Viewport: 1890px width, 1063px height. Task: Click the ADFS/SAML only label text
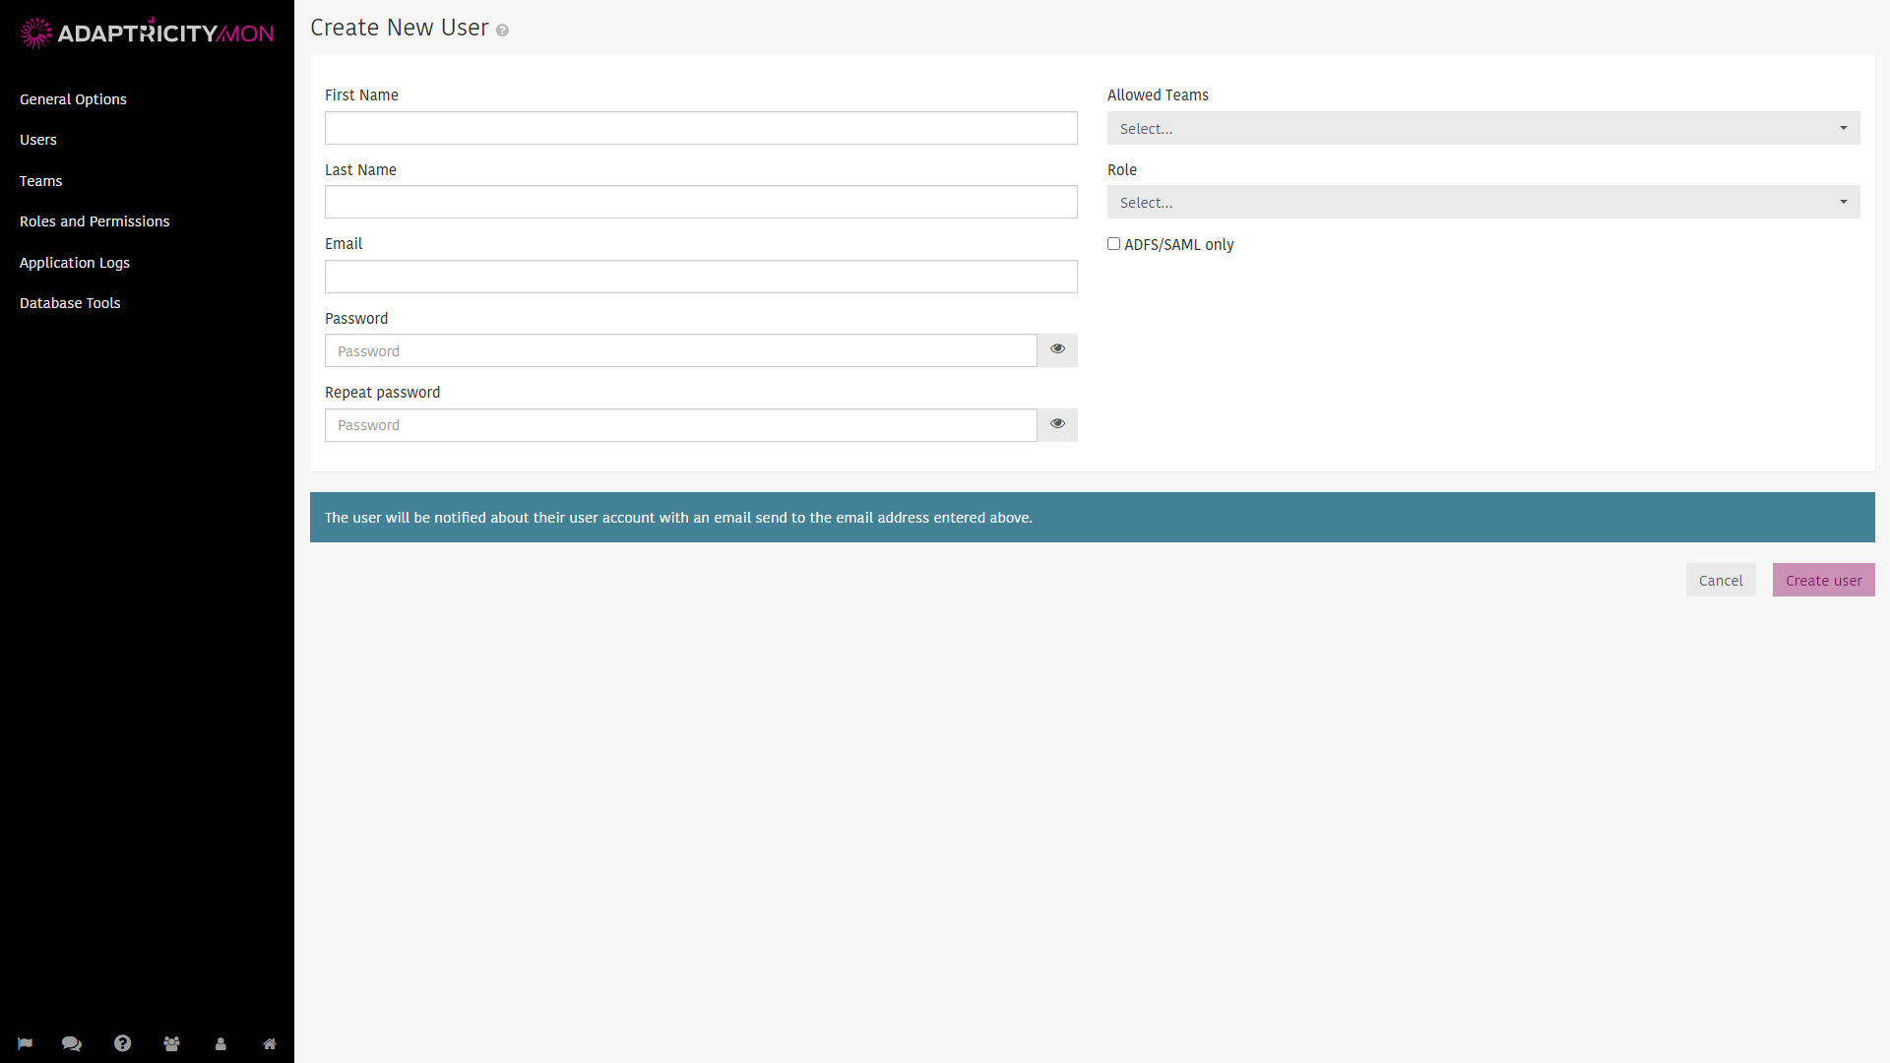pyautogui.click(x=1179, y=245)
